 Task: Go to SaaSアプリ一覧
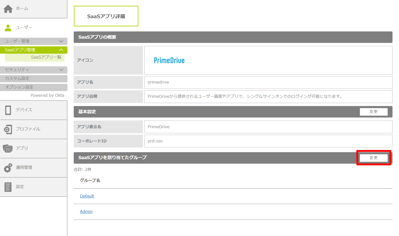35,57
